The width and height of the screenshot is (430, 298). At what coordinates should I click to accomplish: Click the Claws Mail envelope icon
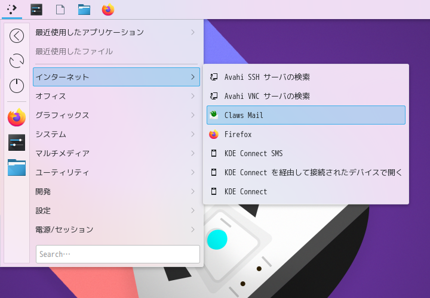coord(214,115)
